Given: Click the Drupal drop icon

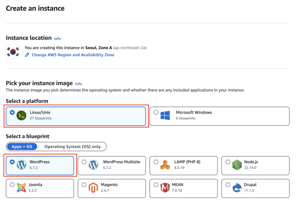Looking at the screenshot, I should click(237, 188).
